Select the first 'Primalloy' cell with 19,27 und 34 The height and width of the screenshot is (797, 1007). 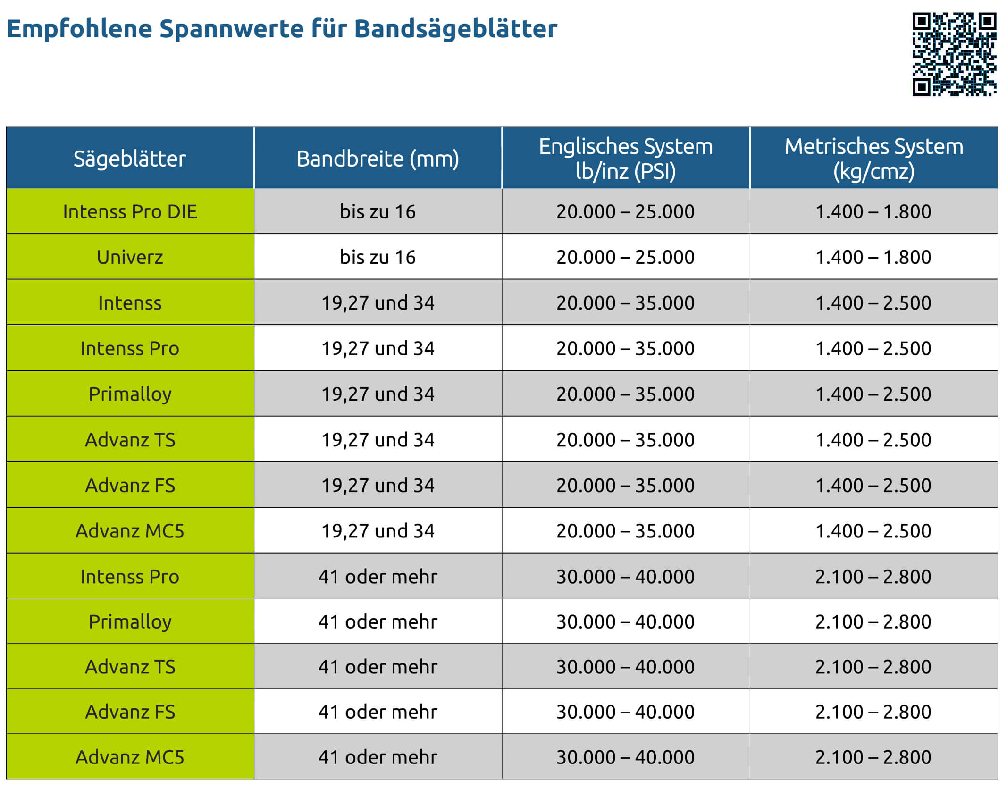pyautogui.click(x=130, y=394)
